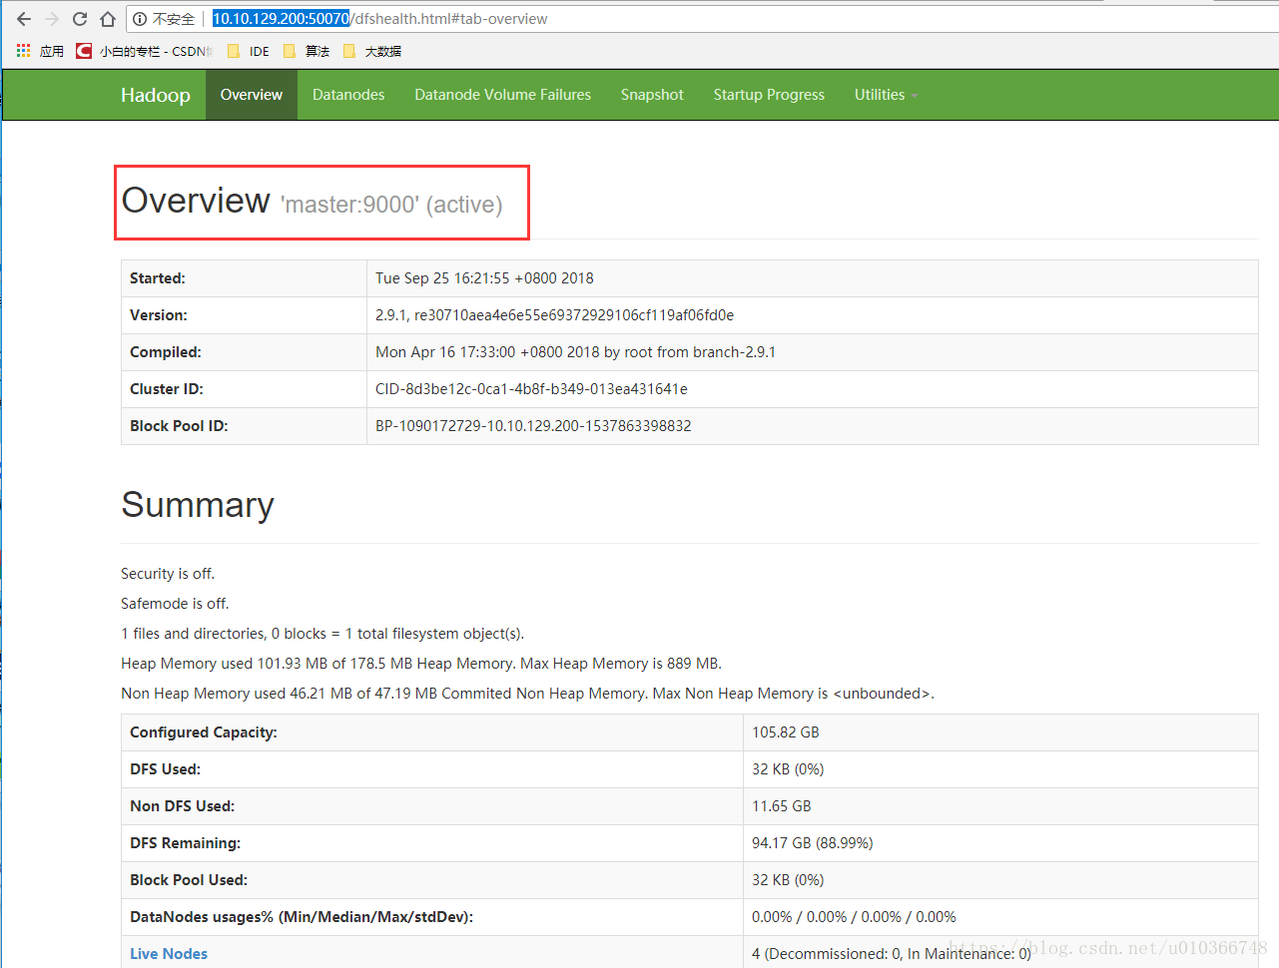The height and width of the screenshot is (968, 1279).
Task: Expand the Utilities dropdown menu
Action: pos(886,95)
